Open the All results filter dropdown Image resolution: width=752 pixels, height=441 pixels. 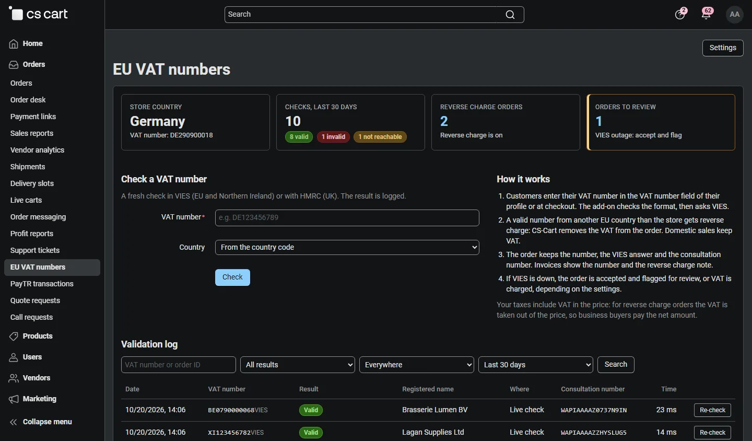coord(298,365)
